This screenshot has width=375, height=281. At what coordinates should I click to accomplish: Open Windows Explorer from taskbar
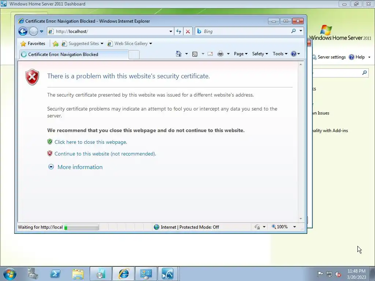78,274
